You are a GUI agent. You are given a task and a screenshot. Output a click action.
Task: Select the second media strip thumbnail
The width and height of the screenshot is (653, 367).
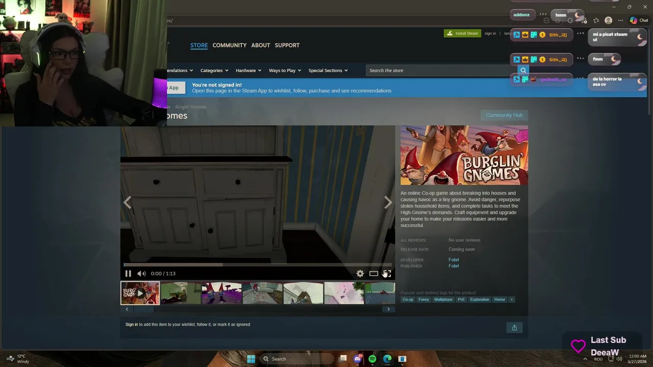point(181,293)
